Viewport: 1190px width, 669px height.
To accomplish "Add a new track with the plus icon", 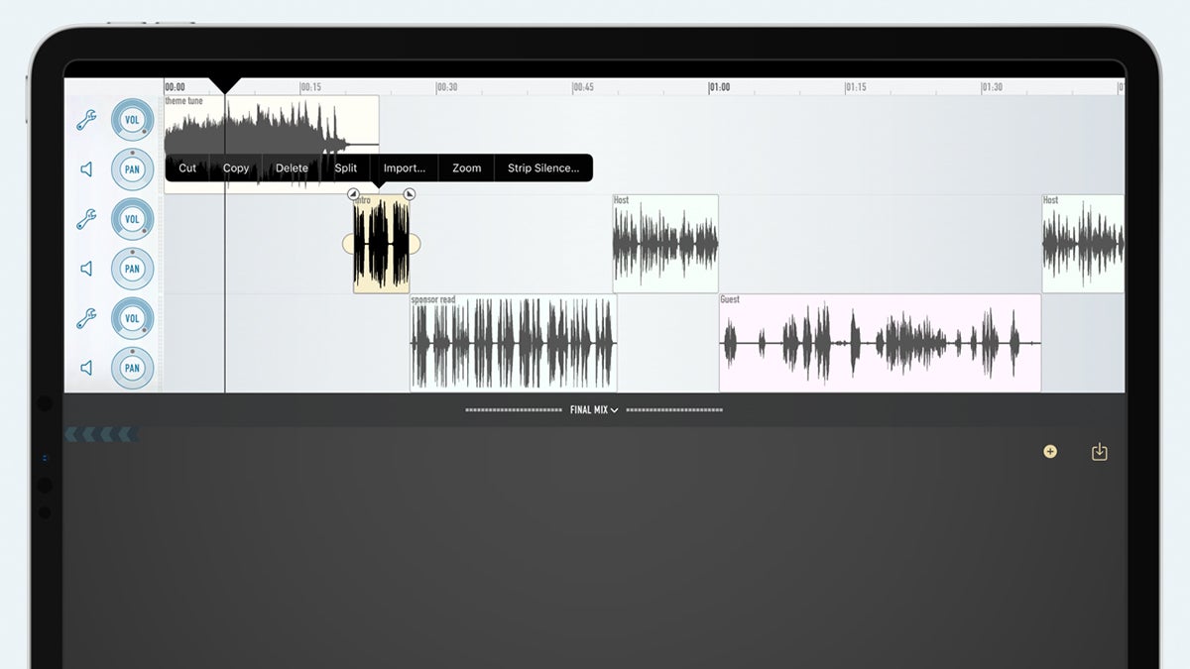I will tap(1050, 452).
